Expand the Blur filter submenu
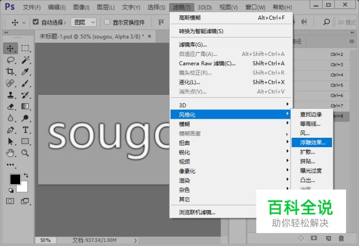359x246 pixels. click(230, 124)
